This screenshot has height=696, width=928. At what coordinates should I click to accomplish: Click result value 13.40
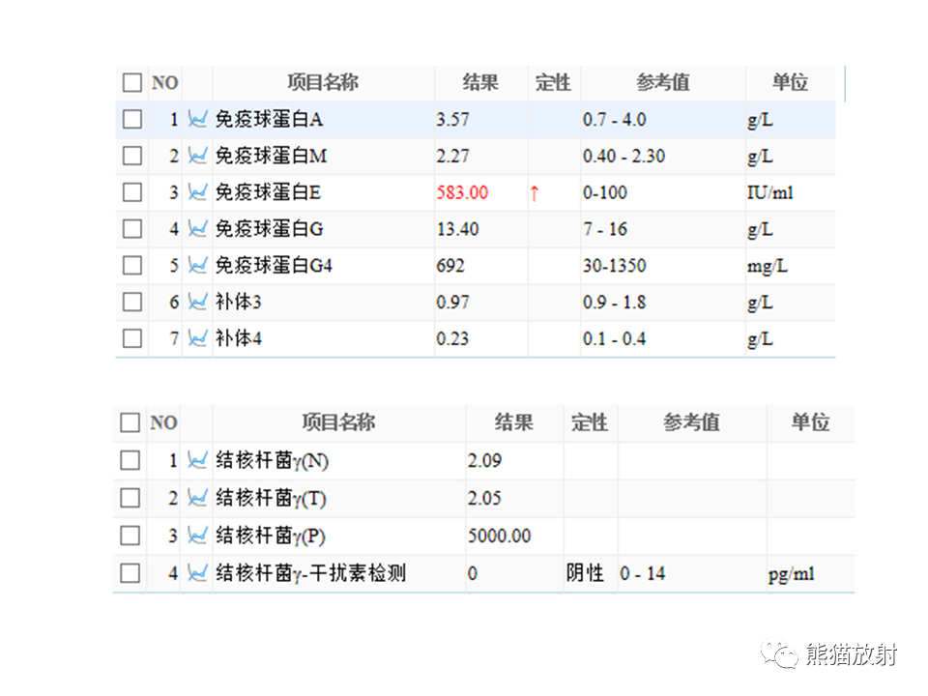[x=457, y=230]
